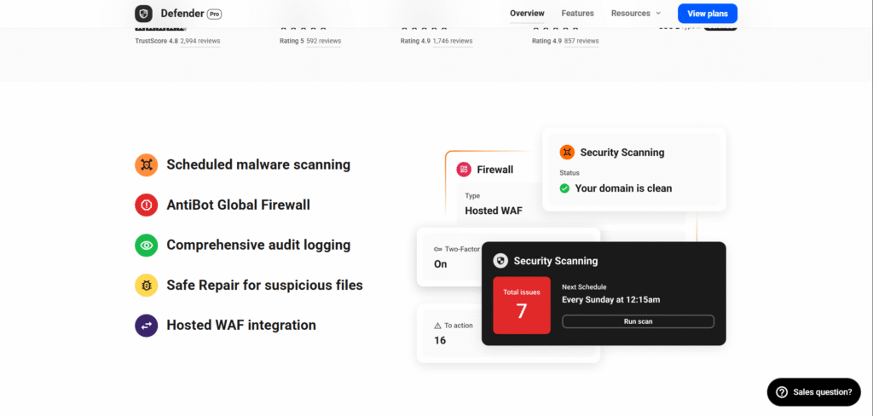The height and width of the screenshot is (416, 873).
Task: Open the Features tab
Action: pyautogui.click(x=577, y=14)
